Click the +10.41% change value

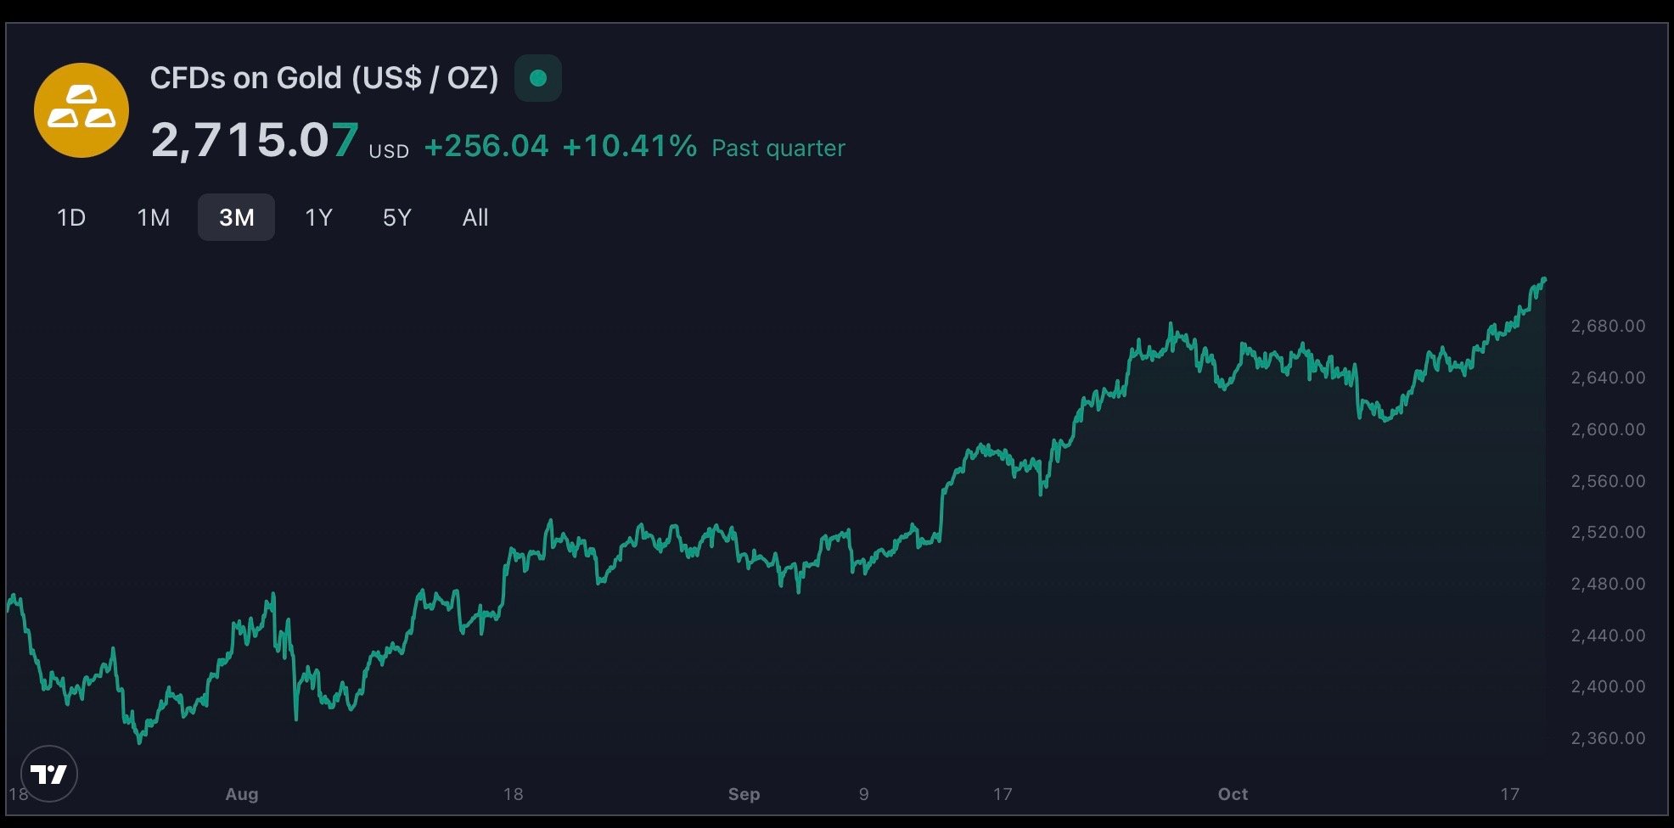629,146
